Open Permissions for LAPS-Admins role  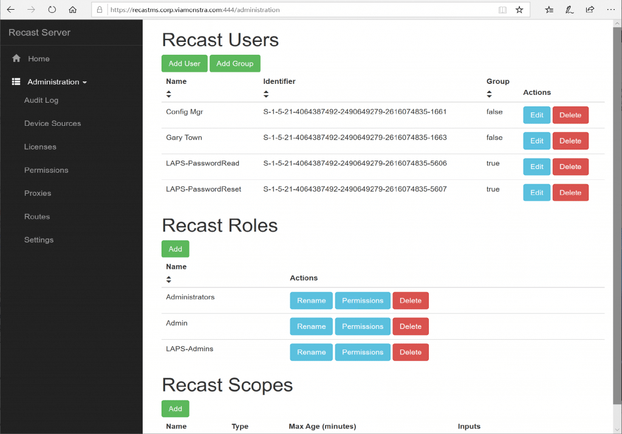363,352
